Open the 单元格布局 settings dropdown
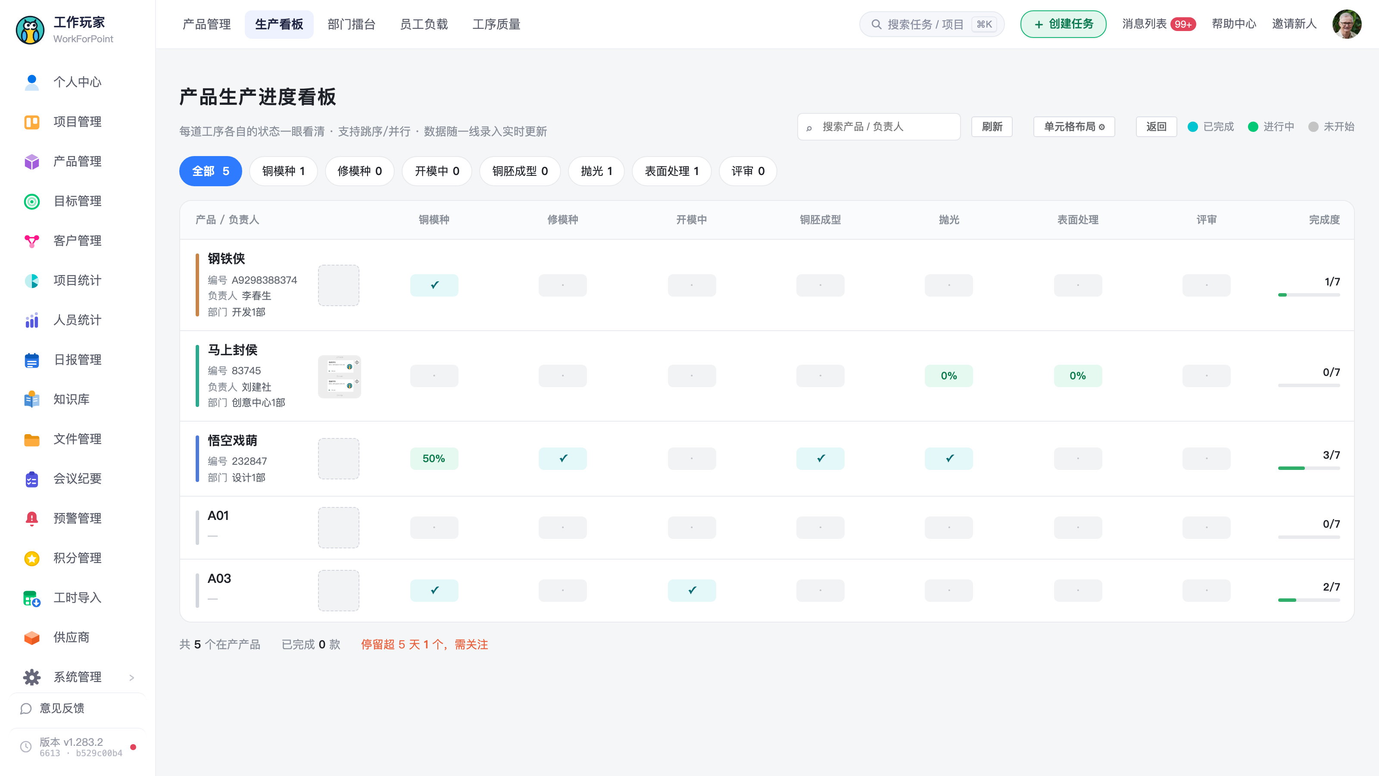The image size is (1379, 776). (1074, 127)
